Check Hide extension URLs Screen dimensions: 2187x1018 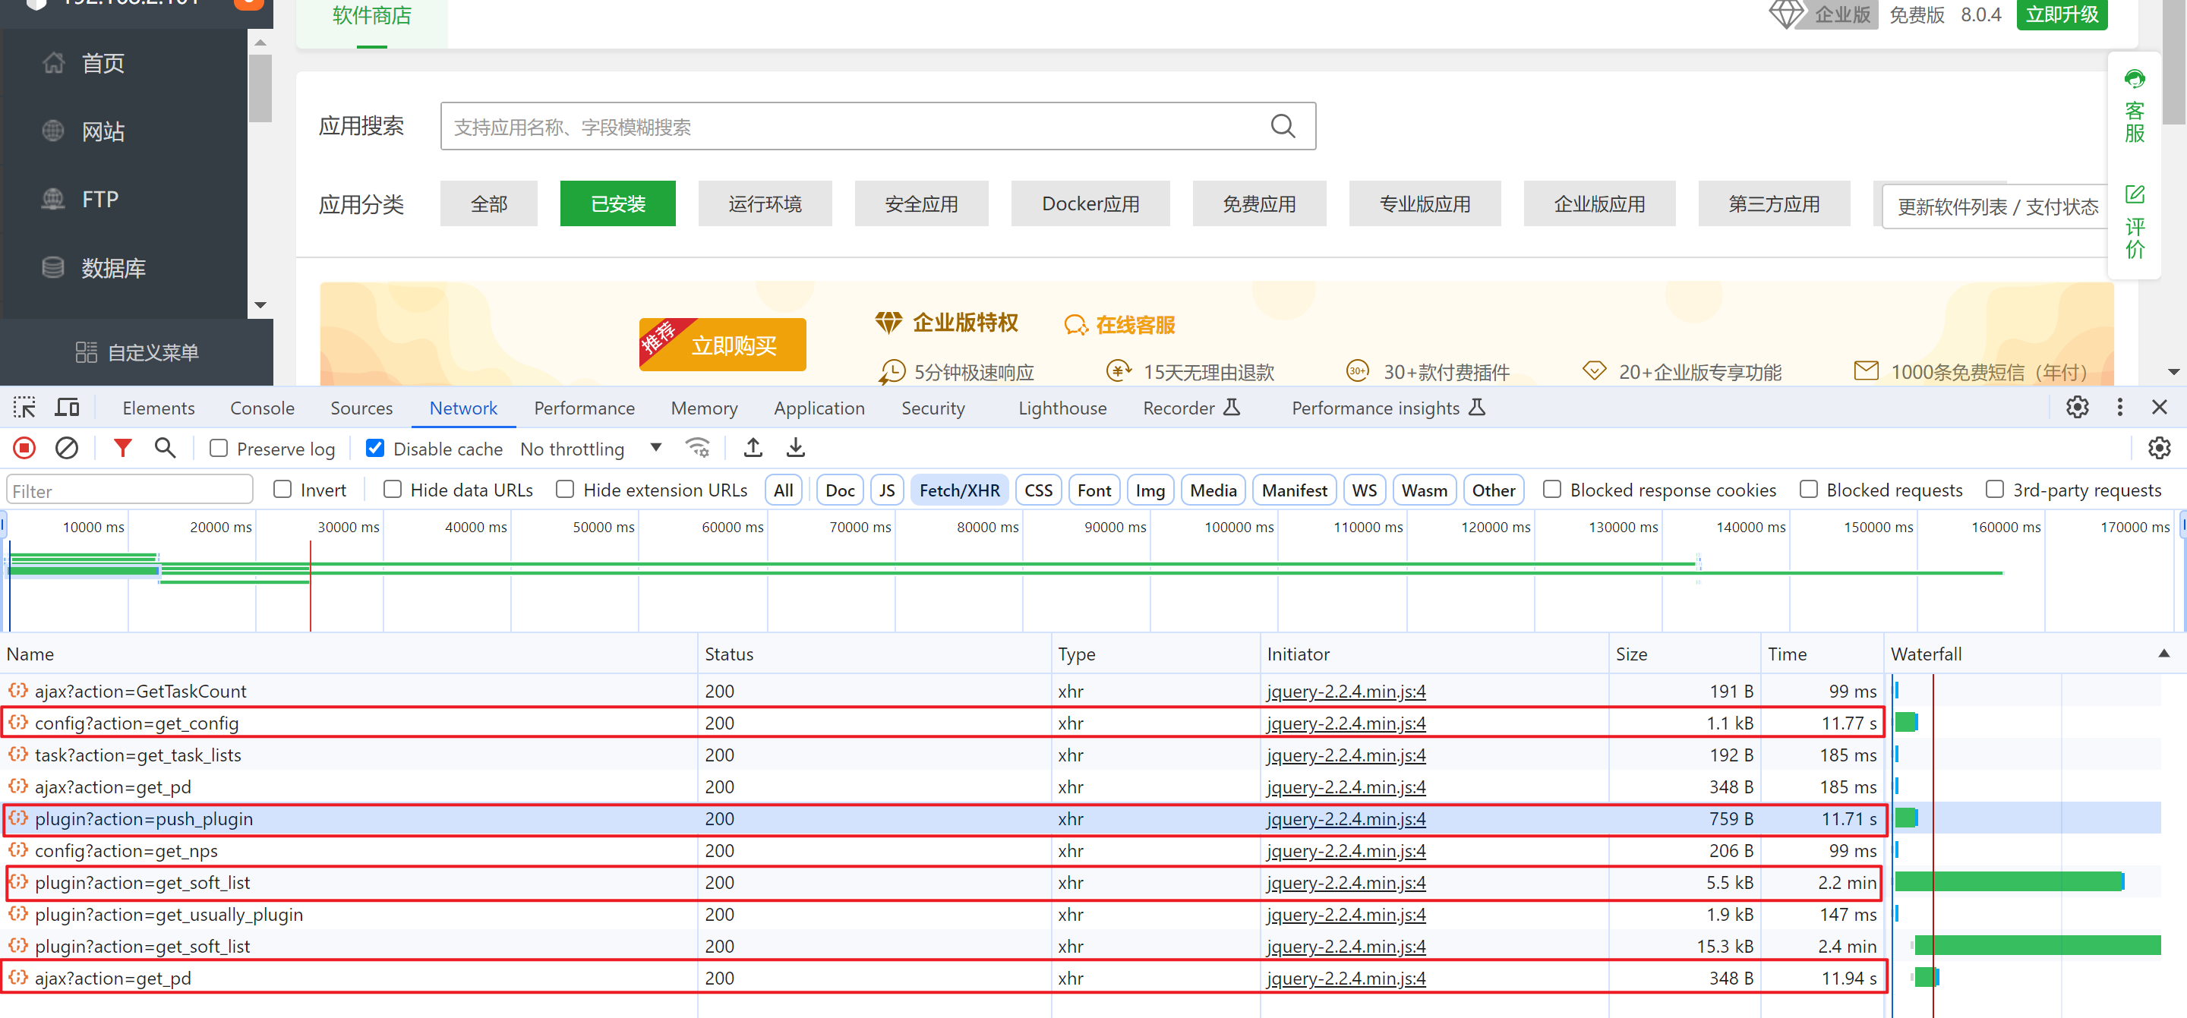566,489
